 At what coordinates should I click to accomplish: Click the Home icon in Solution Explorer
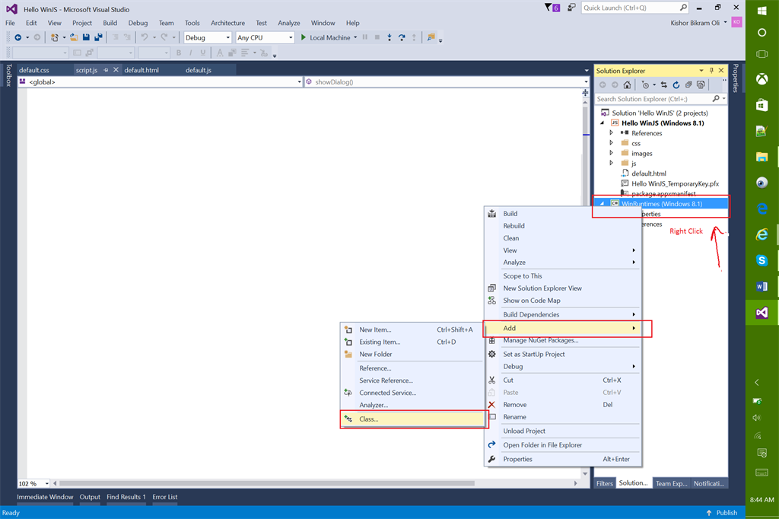point(626,85)
